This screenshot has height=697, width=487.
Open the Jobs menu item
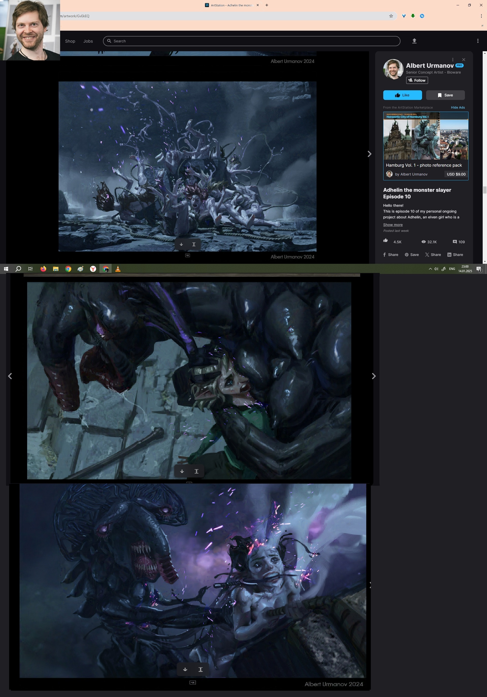[x=88, y=41]
